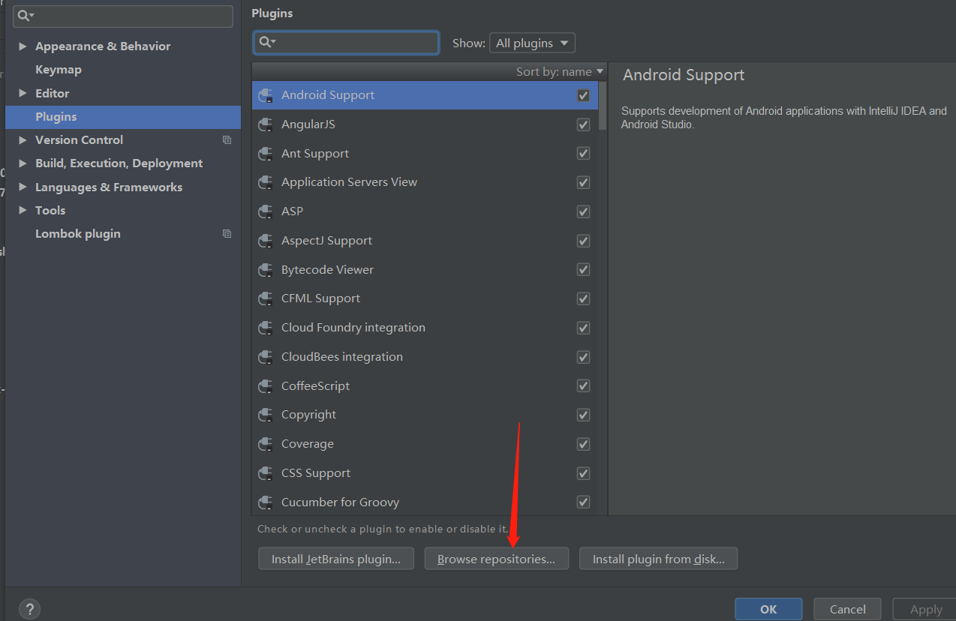Expand Build, Execution, Deployment arrow

point(23,163)
